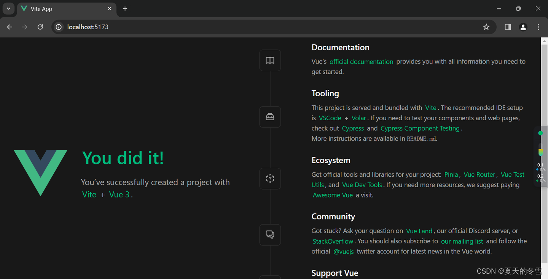This screenshot has height=279, width=548.
Task: Expand the tab search dropdown
Action: (x=8, y=8)
